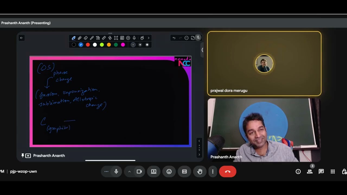347x195 pixels.
Task: Open more options vertical dots
Action: [x=213, y=171]
